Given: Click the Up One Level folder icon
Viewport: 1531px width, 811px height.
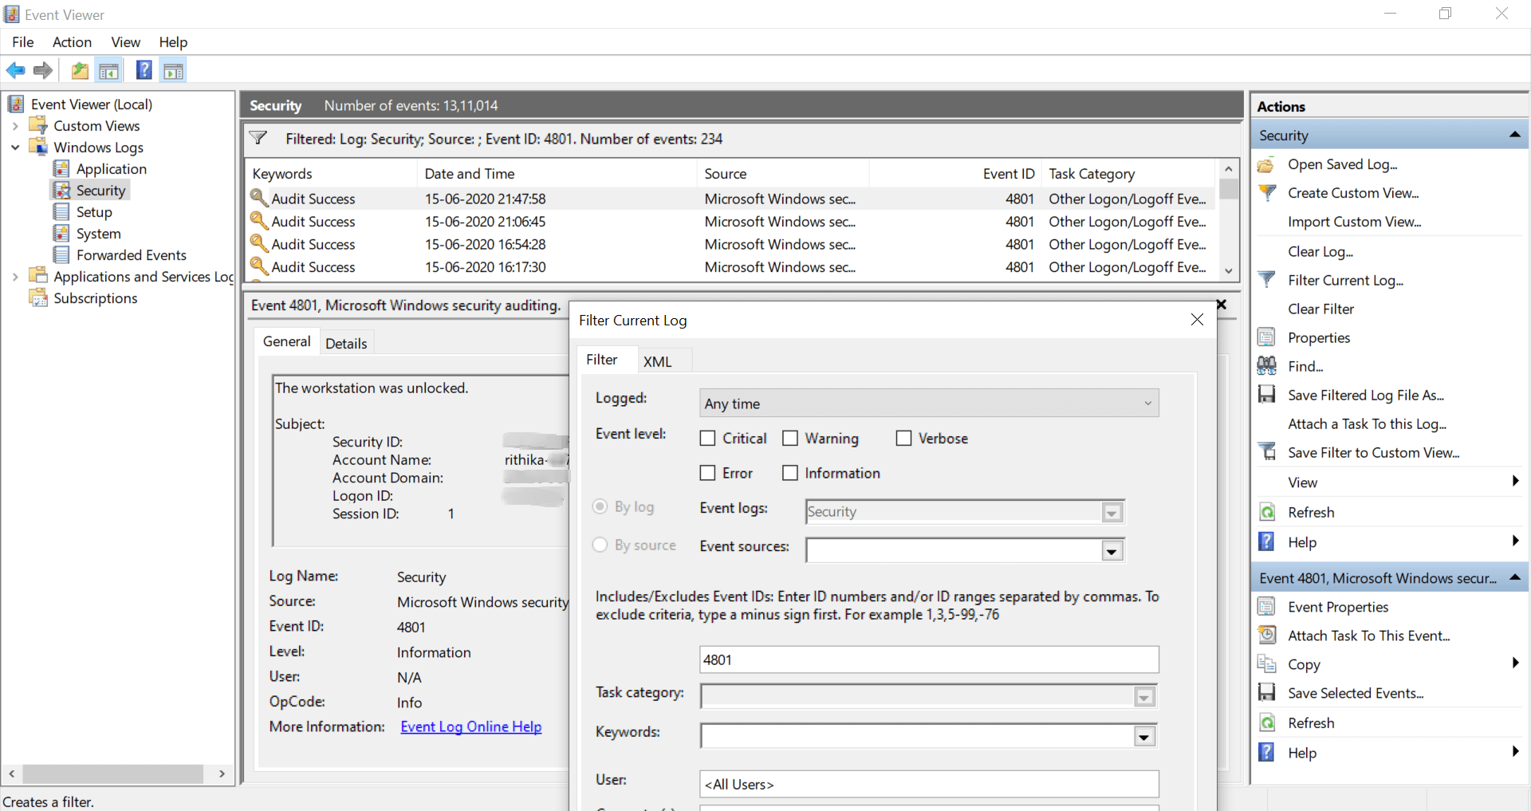Looking at the screenshot, I should click(80, 71).
